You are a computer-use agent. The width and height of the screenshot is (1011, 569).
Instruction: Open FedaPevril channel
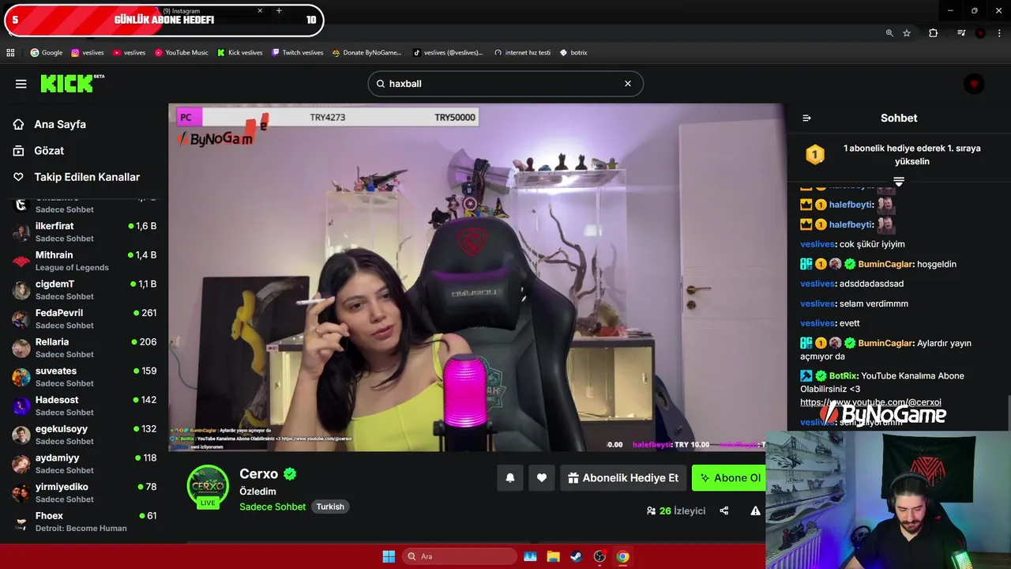click(x=84, y=318)
